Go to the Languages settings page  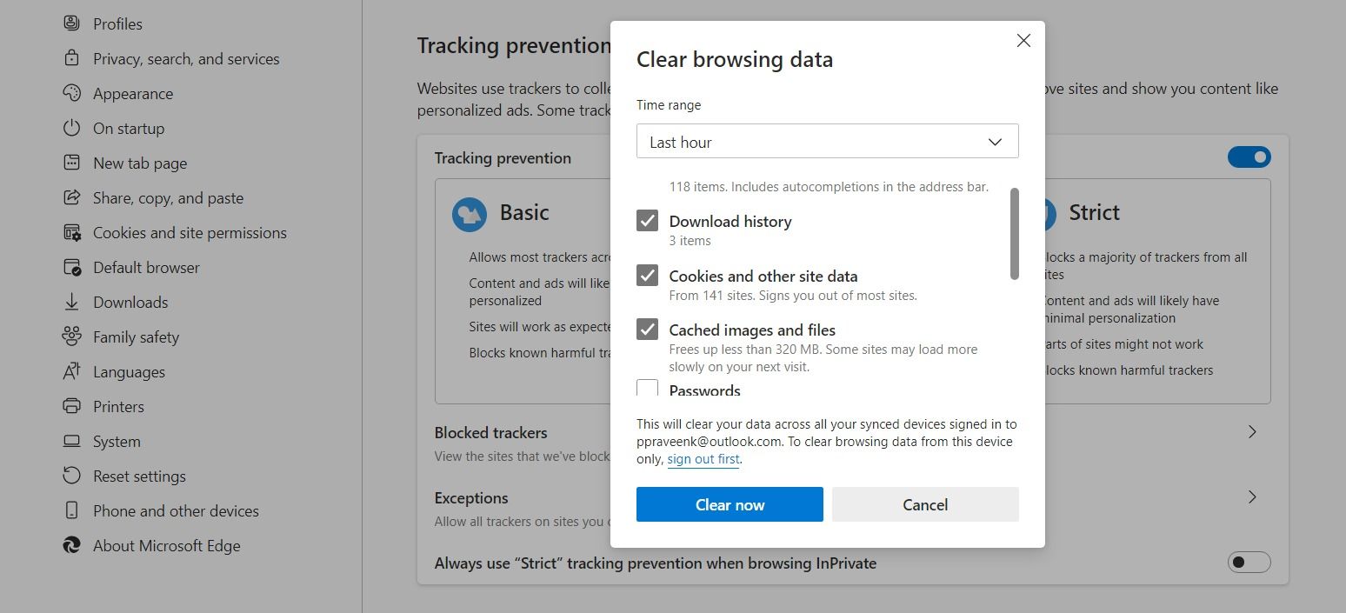(129, 371)
